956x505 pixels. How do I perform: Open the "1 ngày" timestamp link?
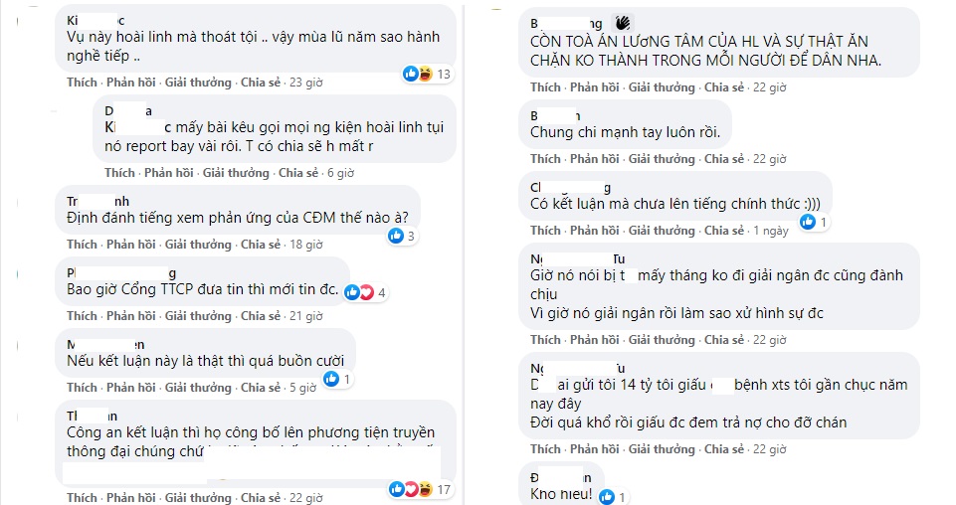click(x=770, y=231)
